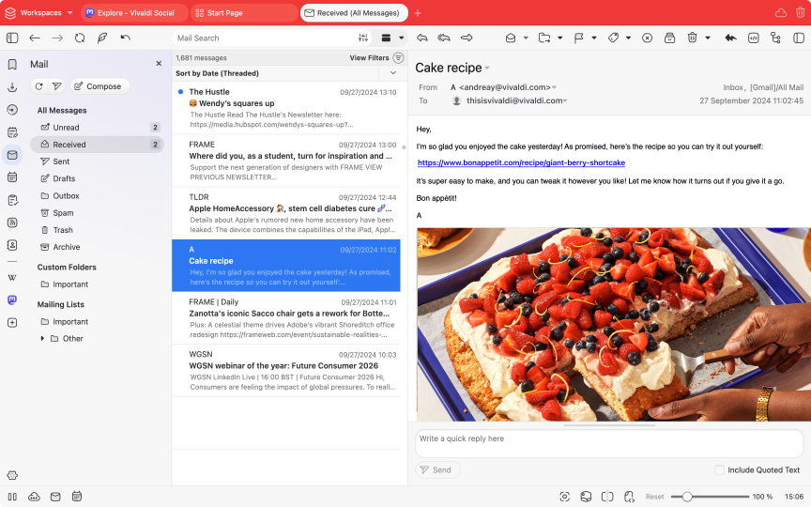
Task: Mark message as spam via circled-x icon
Action: pyautogui.click(x=647, y=38)
